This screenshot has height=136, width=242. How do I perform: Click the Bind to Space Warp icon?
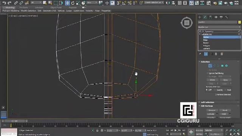pyautogui.click(x=27, y=3)
